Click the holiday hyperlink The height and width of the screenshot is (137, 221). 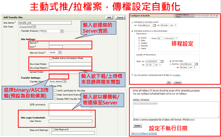click(x=178, y=75)
